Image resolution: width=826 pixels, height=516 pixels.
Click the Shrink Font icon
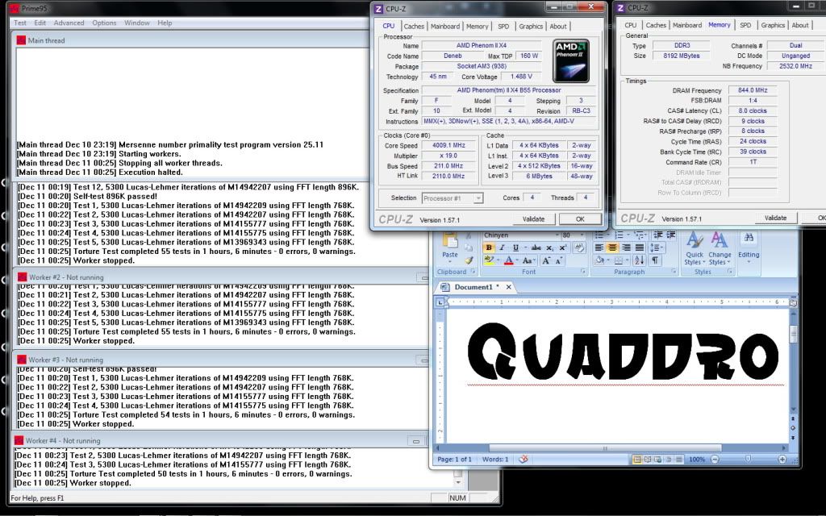click(x=559, y=260)
